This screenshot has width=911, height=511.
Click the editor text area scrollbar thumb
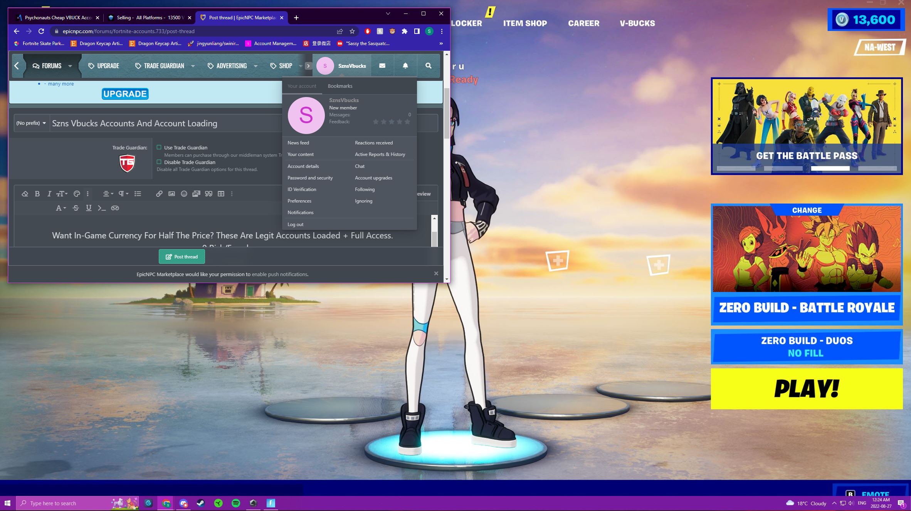[x=434, y=238]
